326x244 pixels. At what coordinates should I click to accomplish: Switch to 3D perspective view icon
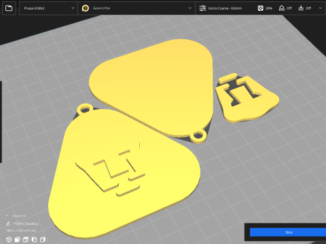tap(9, 239)
